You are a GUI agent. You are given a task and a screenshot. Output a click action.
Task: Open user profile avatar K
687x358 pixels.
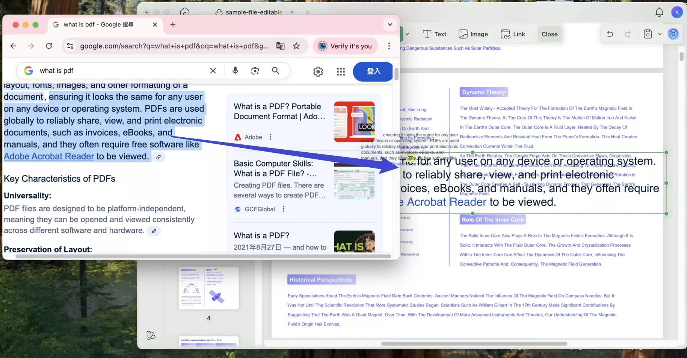coord(677,12)
